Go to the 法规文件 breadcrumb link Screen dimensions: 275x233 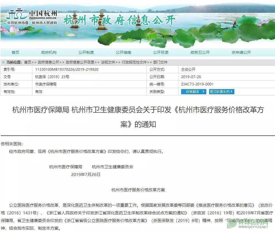(108, 62)
